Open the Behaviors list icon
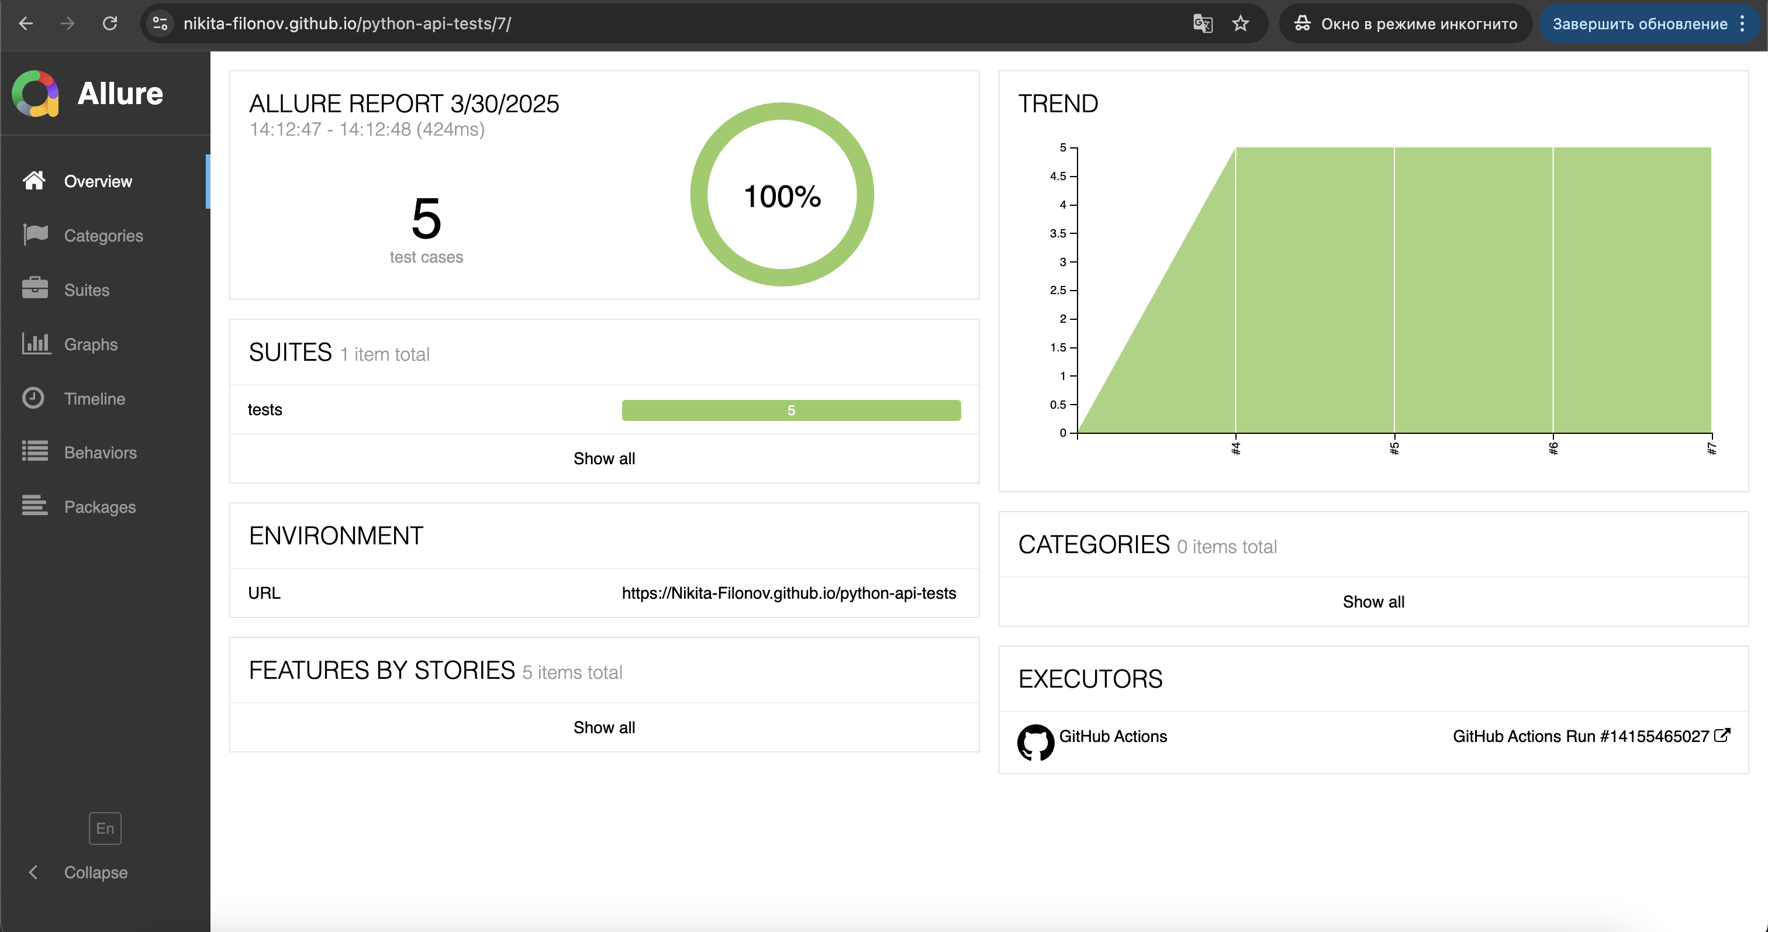1768x932 pixels. click(35, 451)
